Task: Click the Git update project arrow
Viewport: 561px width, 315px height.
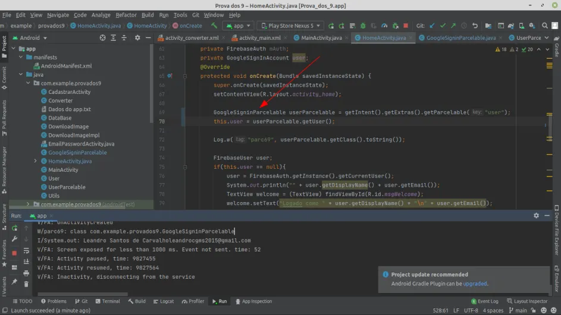Action: [x=431, y=26]
